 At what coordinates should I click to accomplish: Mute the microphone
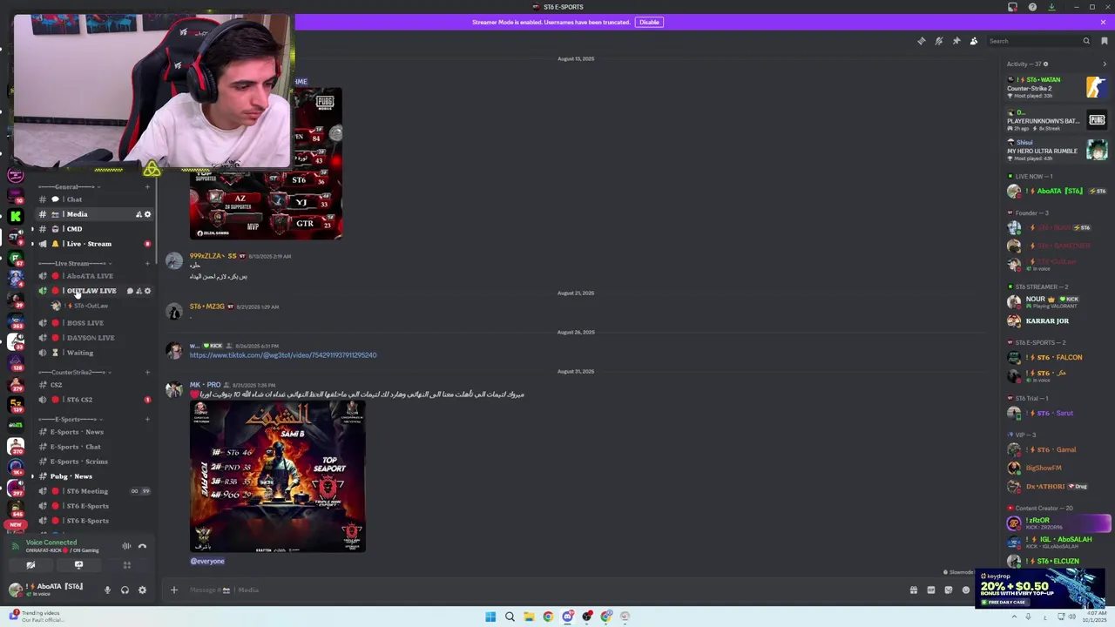pyautogui.click(x=107, y=590)
